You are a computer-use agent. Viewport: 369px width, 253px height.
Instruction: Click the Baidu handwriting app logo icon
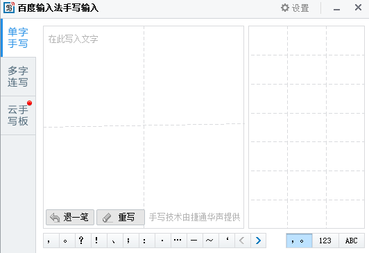[9, 8]
